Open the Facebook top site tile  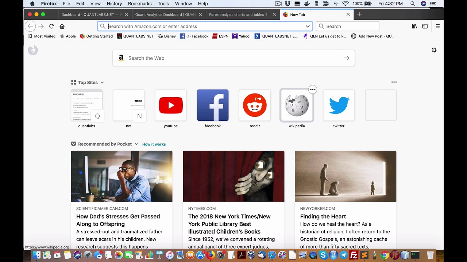click(213, 105)
